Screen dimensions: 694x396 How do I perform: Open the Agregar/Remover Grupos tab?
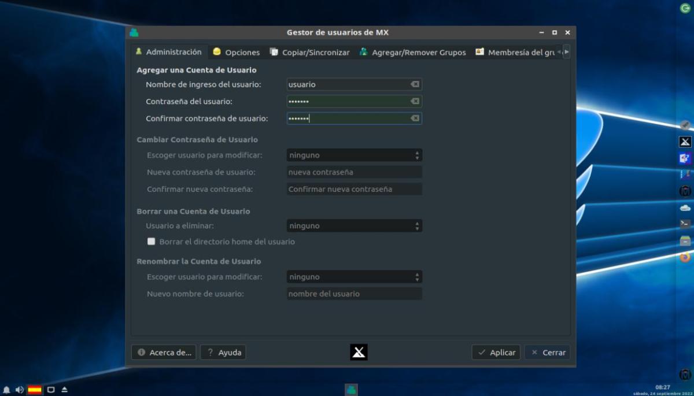[x=412, y=52]
